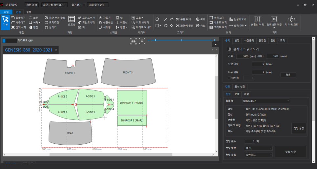Click 부분 확대 zoom region
This screenshot has width=317, height=169.
point(183,19)
